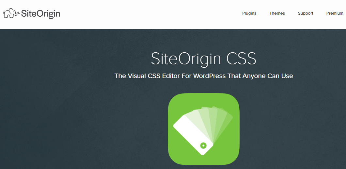
Task: Go to the Support page
Action: pos(306,13)
